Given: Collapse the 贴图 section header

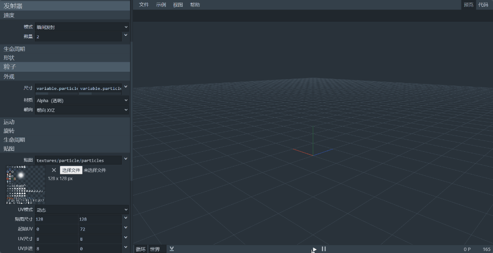Looking at the screenshot, I should coord(65,148).
